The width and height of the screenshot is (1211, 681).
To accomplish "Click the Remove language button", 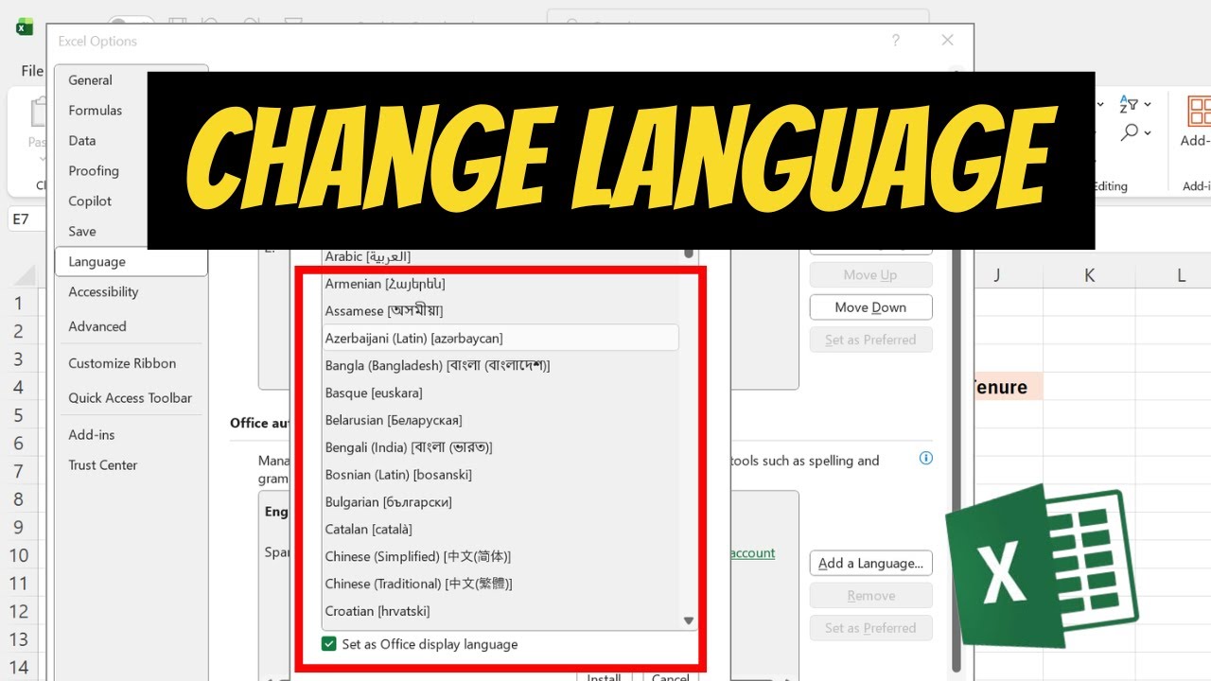I will coord(870,596).
